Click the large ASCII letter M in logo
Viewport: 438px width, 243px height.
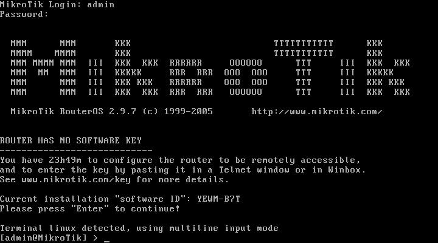43,68
